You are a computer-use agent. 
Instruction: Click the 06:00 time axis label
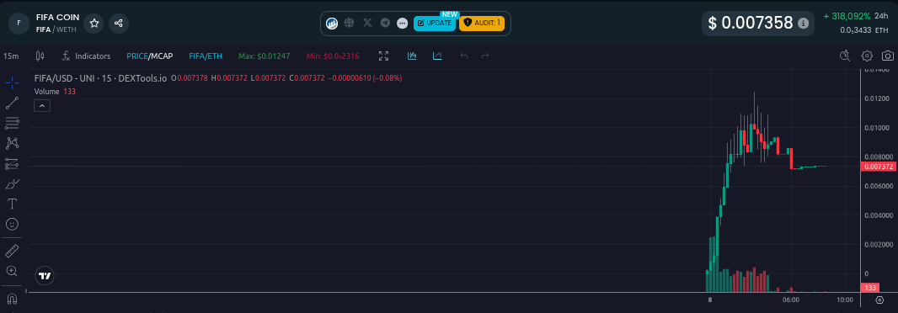point(790,300)
